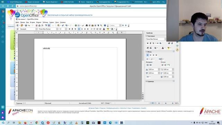Viewport: 222px width, 125px height.
Task: Click the zoom-in plus button in status bar
Action: point(173,103)
